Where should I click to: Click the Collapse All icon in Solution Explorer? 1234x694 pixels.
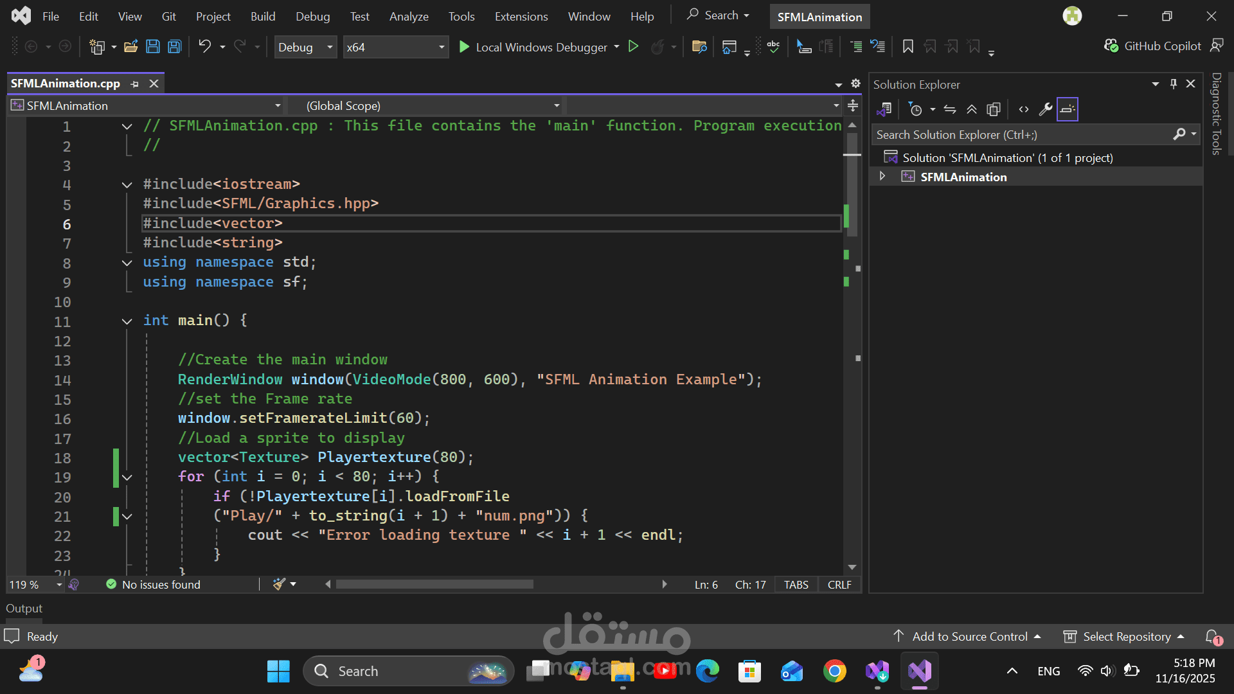[972, 109]
